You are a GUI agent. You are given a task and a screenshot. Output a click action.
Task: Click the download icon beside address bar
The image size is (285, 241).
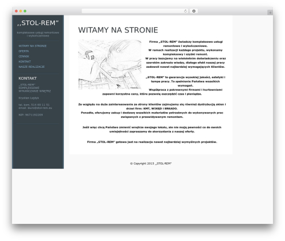194,11
